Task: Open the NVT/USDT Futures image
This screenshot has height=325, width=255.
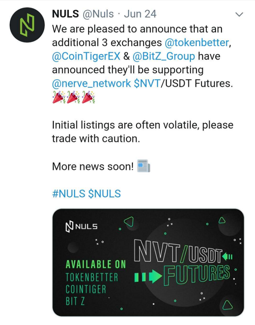Action: (x=148, y=262)
